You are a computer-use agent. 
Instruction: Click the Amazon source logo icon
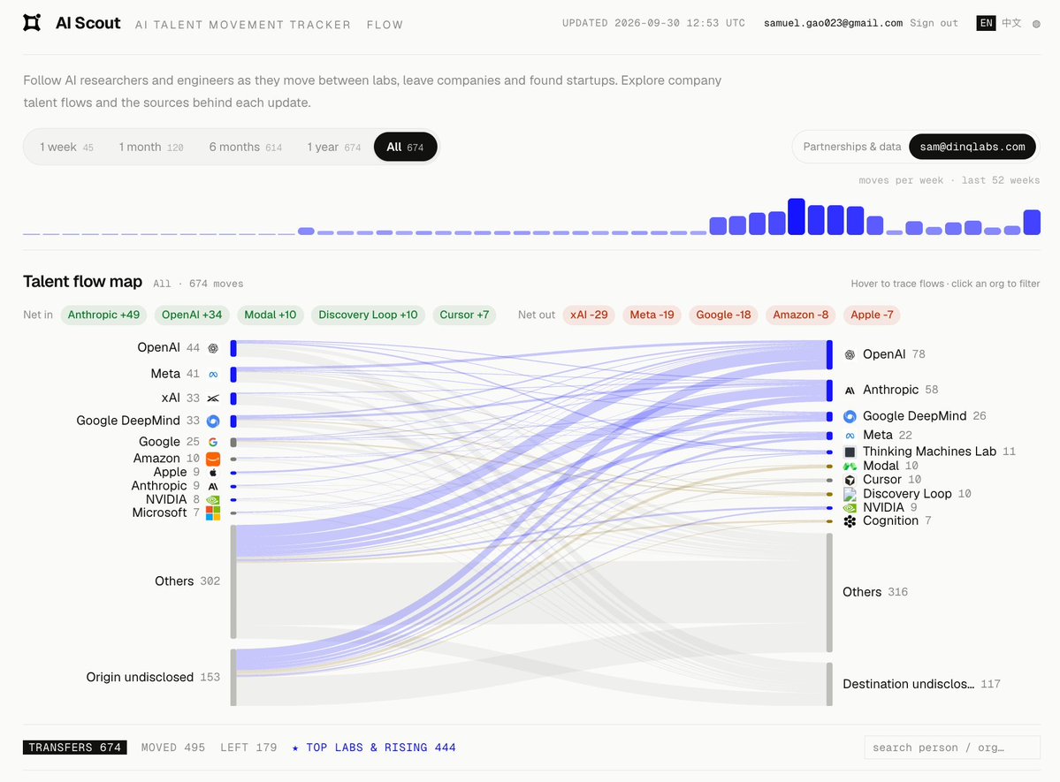click(x=213, y=459)
